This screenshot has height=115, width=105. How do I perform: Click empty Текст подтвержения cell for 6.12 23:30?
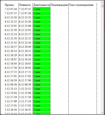pyautogui.click(x=83, y=18)
